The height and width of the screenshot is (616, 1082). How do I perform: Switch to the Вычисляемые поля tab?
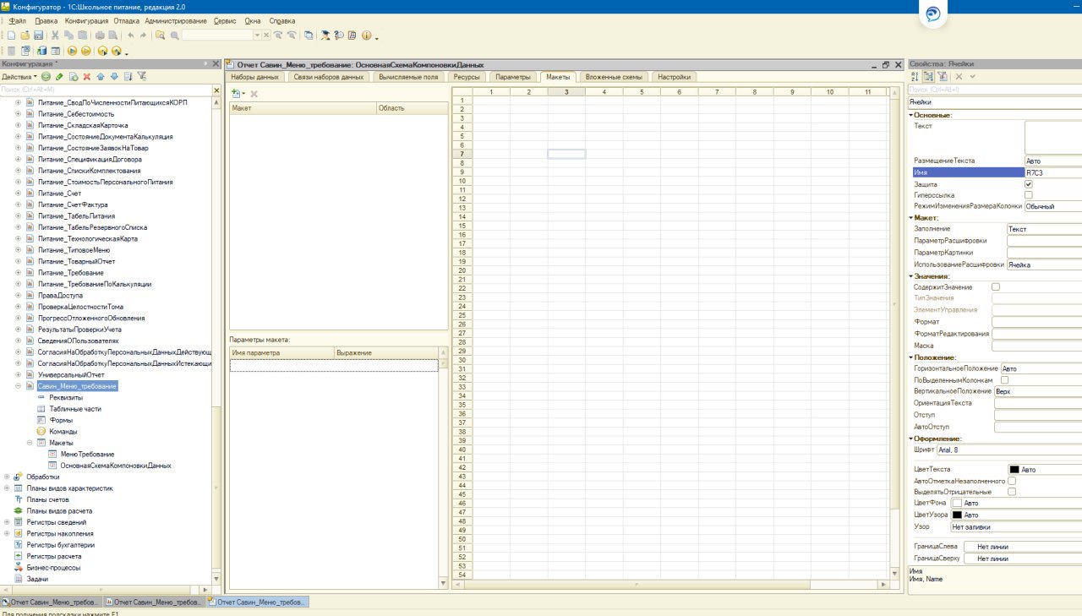[408, 77]
